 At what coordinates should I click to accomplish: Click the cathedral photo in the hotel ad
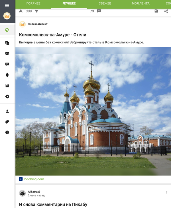93,111
